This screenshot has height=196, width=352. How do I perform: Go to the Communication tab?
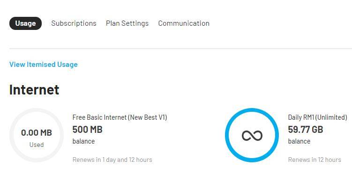tap(184, 23)
